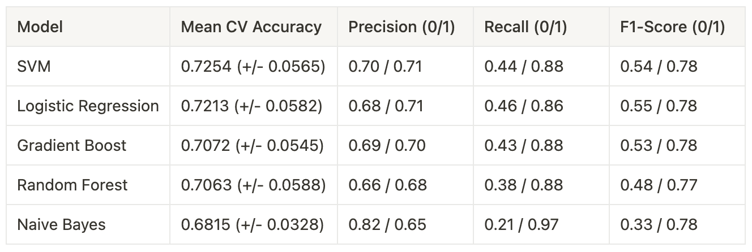
Task: Click the Model column header
Action: pos(40,27)
